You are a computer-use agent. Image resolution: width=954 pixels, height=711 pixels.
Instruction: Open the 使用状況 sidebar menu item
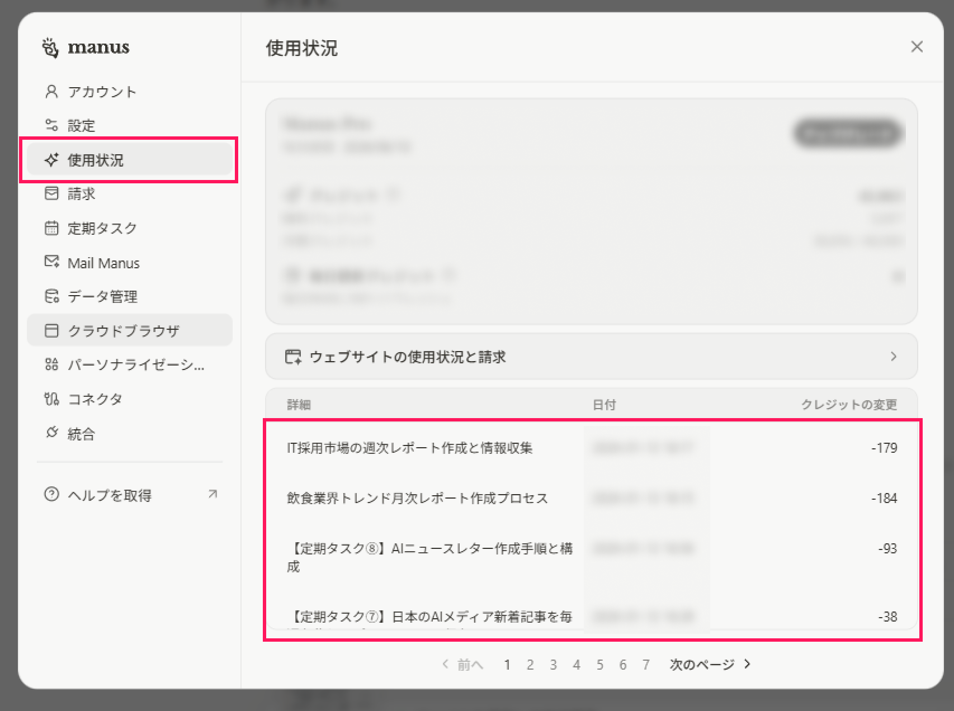(129, 160)
